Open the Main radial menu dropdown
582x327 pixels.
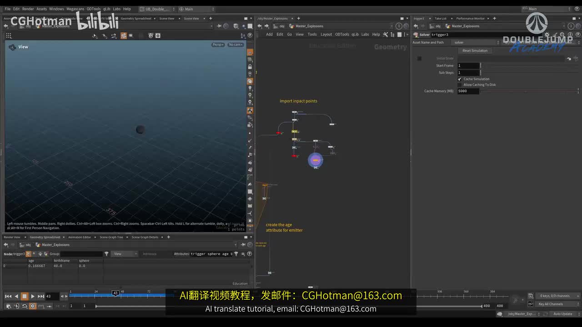[x=196, y=9]
